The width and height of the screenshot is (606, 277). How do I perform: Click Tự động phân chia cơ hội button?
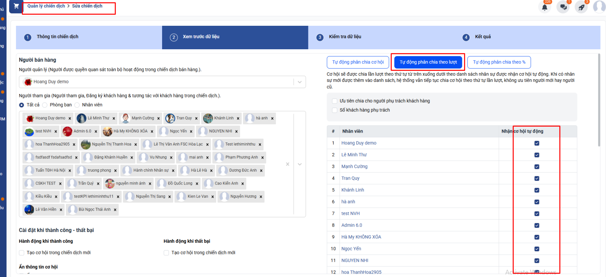[358, 62]
